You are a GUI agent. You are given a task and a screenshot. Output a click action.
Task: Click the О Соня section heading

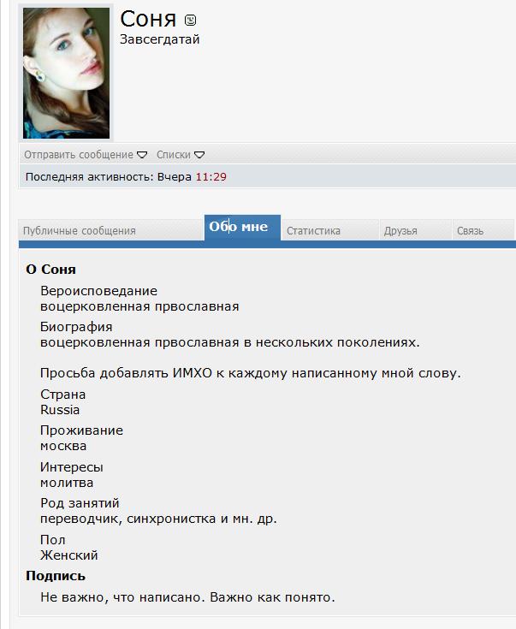(x=50, y=270)
